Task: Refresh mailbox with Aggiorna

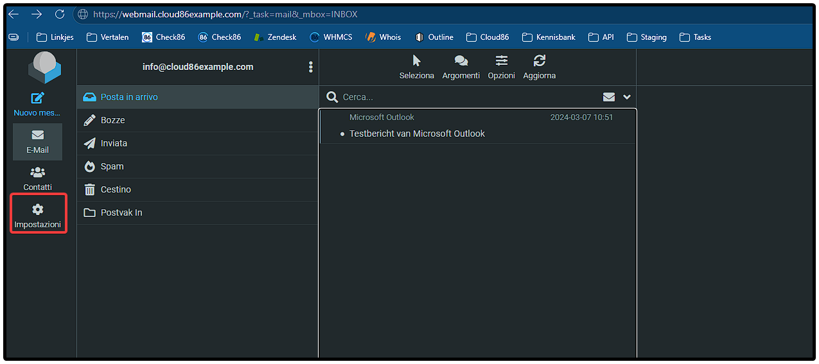Action: [x=540, y=67]
